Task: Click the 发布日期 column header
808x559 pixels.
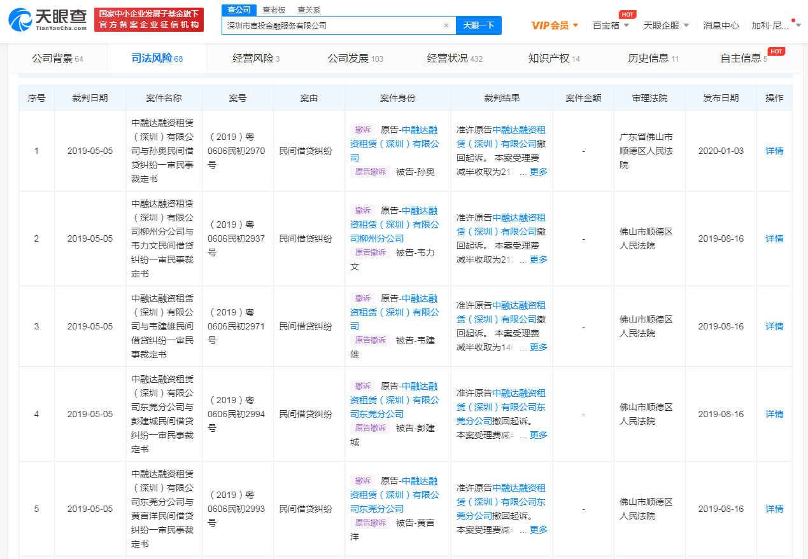Action: [x=721, y=98]
